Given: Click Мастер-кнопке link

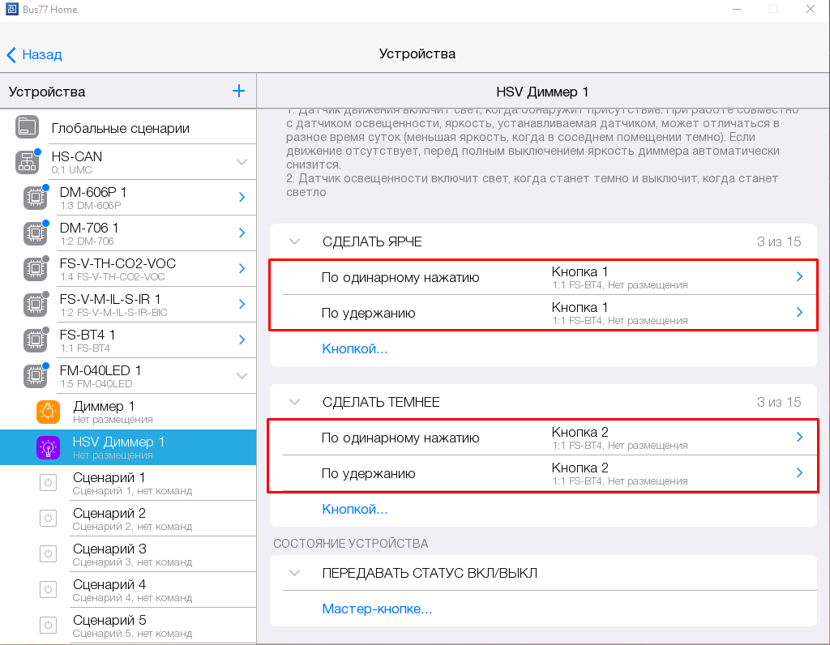Looking at the screenshot, I should 377,609.
